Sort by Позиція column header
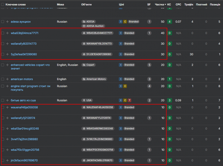Screen dimensions: 223x166 click(215, 5)
